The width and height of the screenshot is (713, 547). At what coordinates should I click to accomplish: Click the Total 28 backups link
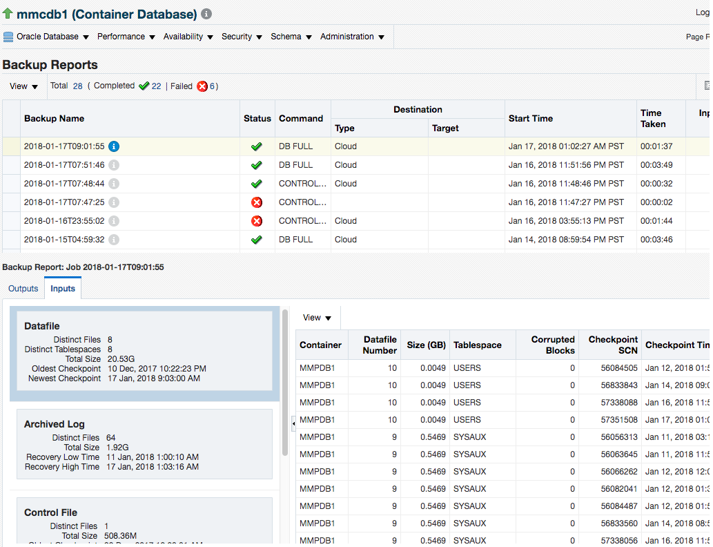(x=78, y=86)
